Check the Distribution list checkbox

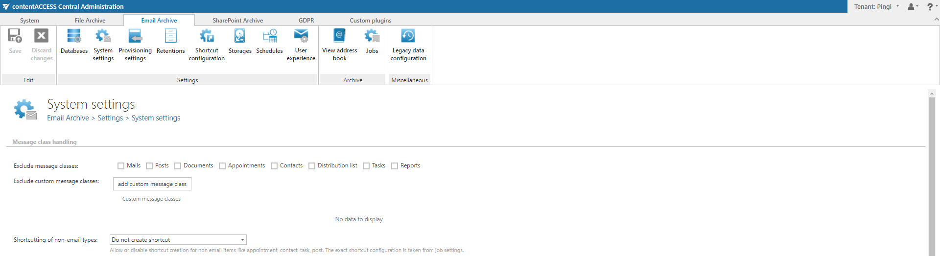312,166
